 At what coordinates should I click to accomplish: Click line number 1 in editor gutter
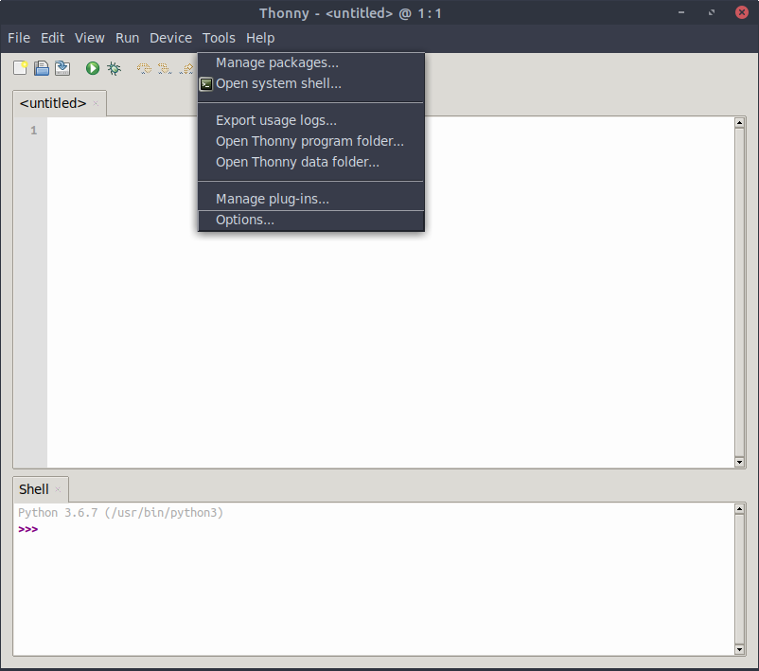(33, 131)
